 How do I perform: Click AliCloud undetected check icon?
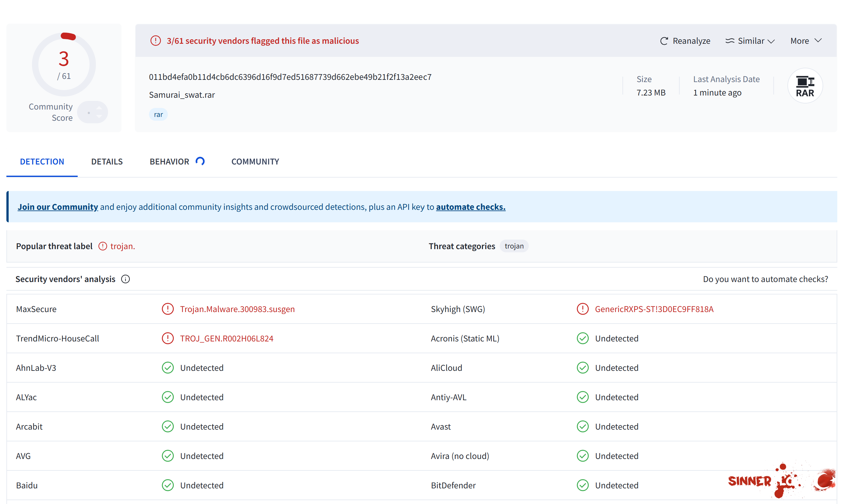pyautogui.click(x=582, y=368)
